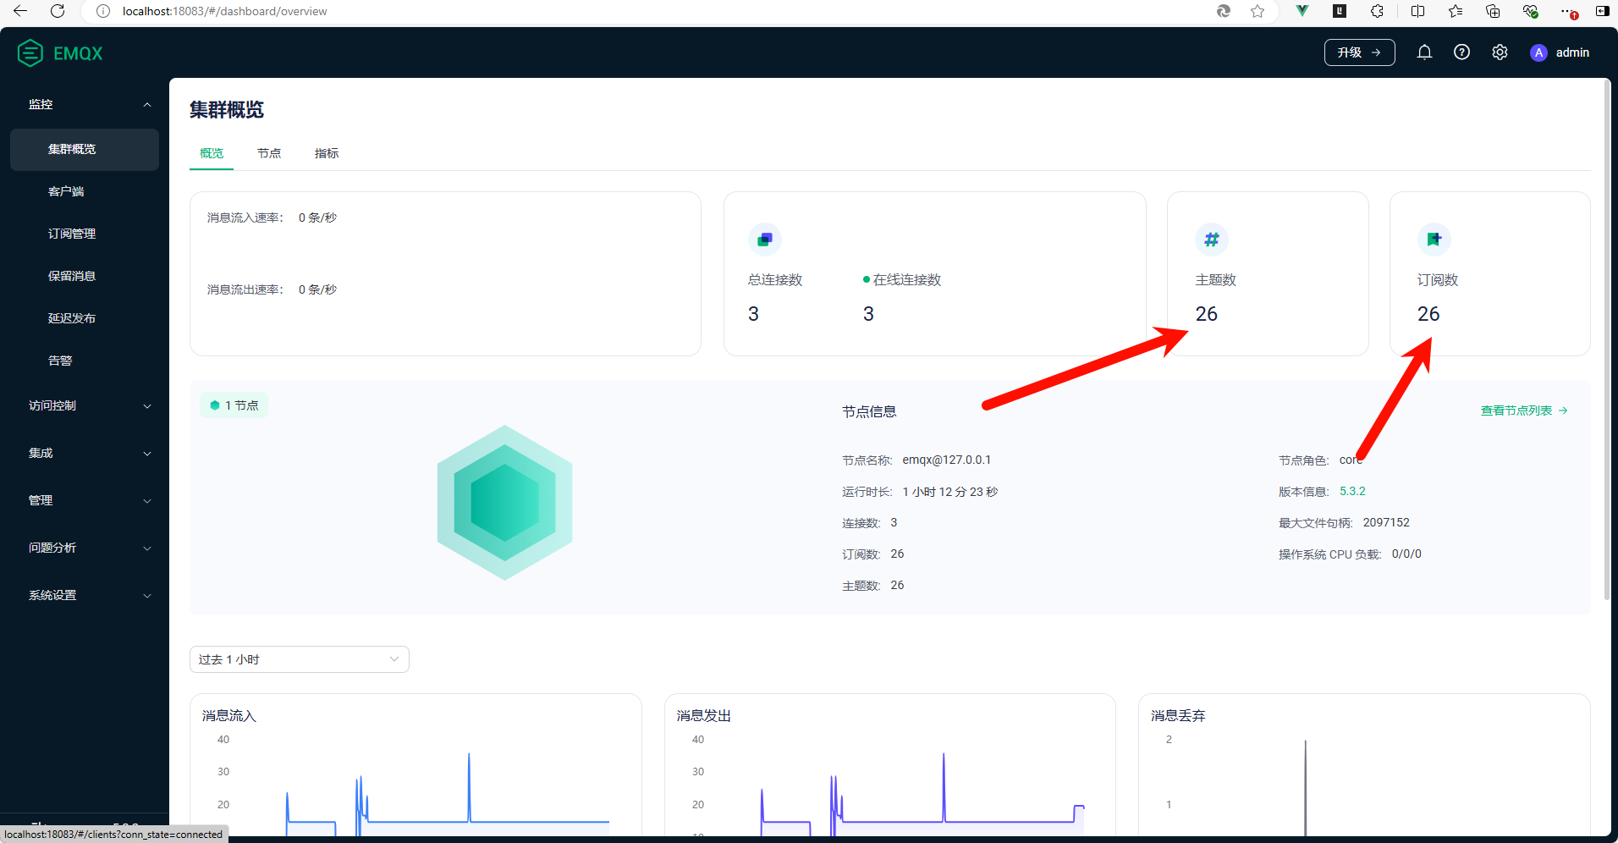The image size is (1618, 843).
Task: Click max file handles 2097152
Action: 1386,522
